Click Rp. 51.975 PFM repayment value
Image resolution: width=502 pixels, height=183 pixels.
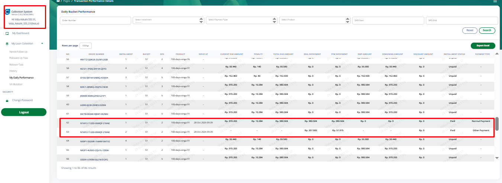(337, 130)
